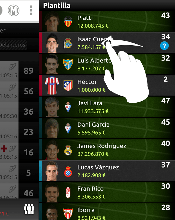Tap the Málaga crest beside Luis Alberto

pyautogui.click(x=68, y=64)
